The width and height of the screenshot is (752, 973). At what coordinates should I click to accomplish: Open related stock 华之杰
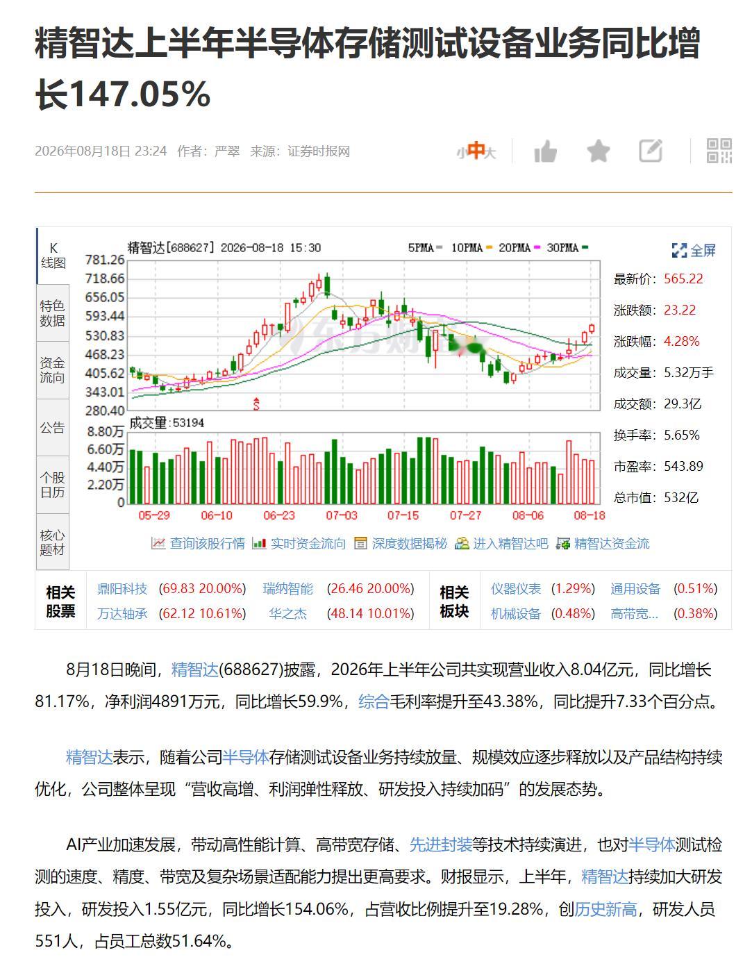(x=288, y=613)
